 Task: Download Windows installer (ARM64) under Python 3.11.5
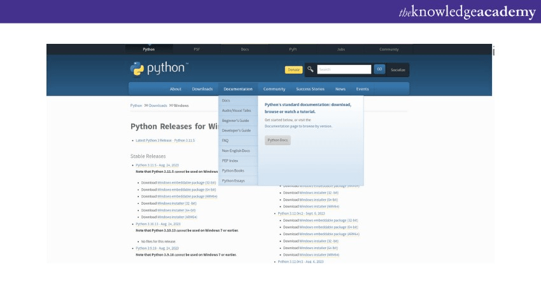coord(178,217)
